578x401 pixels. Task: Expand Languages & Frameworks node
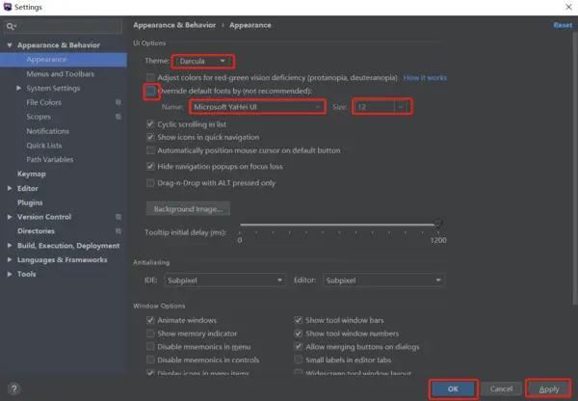click(10, 259)
